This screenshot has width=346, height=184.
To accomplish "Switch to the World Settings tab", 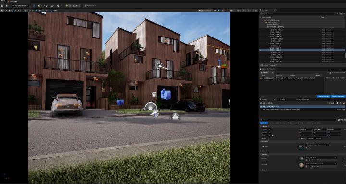I will point(303,99).
